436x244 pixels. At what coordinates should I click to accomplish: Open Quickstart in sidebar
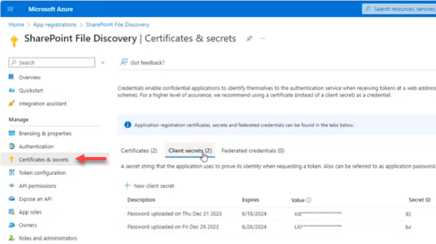click(x=31, y=91)
